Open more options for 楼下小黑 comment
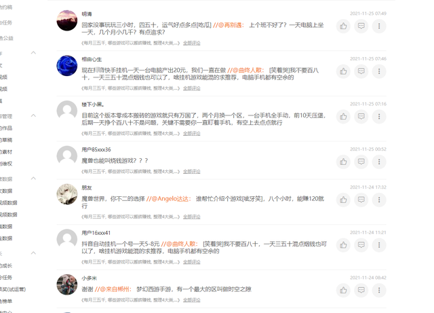The image size is (434, 313). pyautogui.click(x=379, y=116)
